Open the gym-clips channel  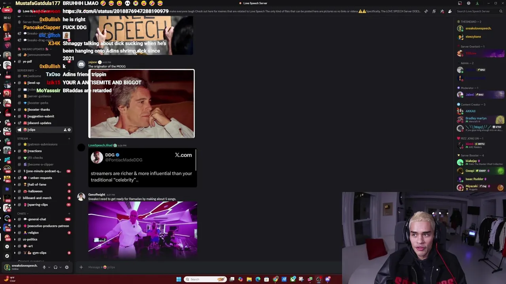pyautogui.click(x=43, y=253)
